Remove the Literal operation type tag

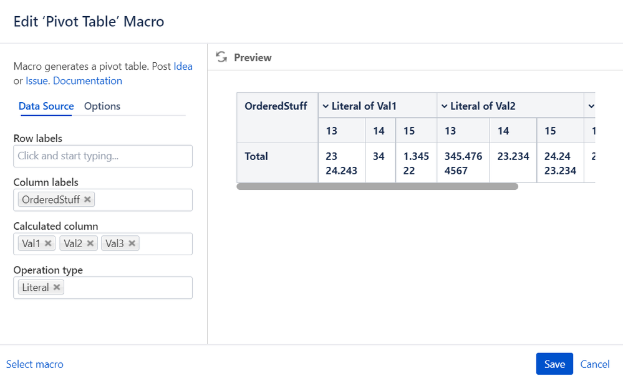coord(57,287)
